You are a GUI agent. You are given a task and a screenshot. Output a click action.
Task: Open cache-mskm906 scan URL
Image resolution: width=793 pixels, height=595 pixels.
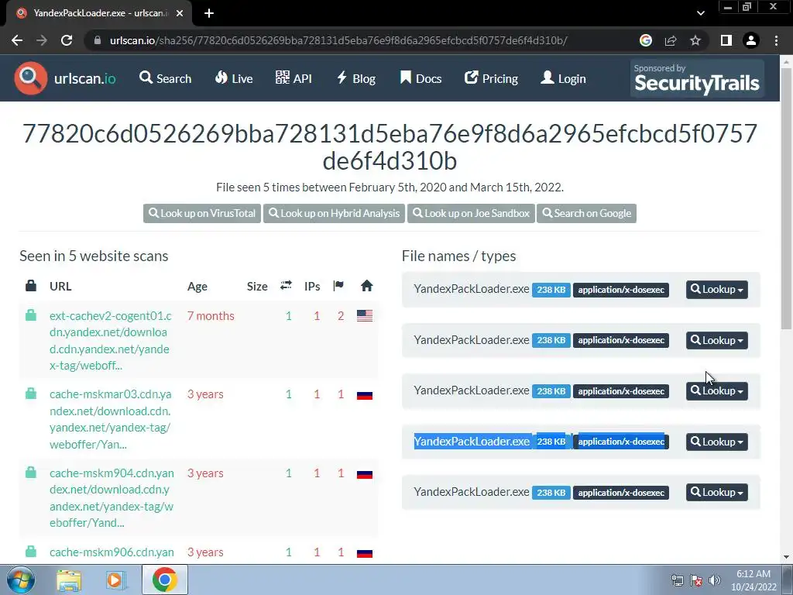point(112,552)
